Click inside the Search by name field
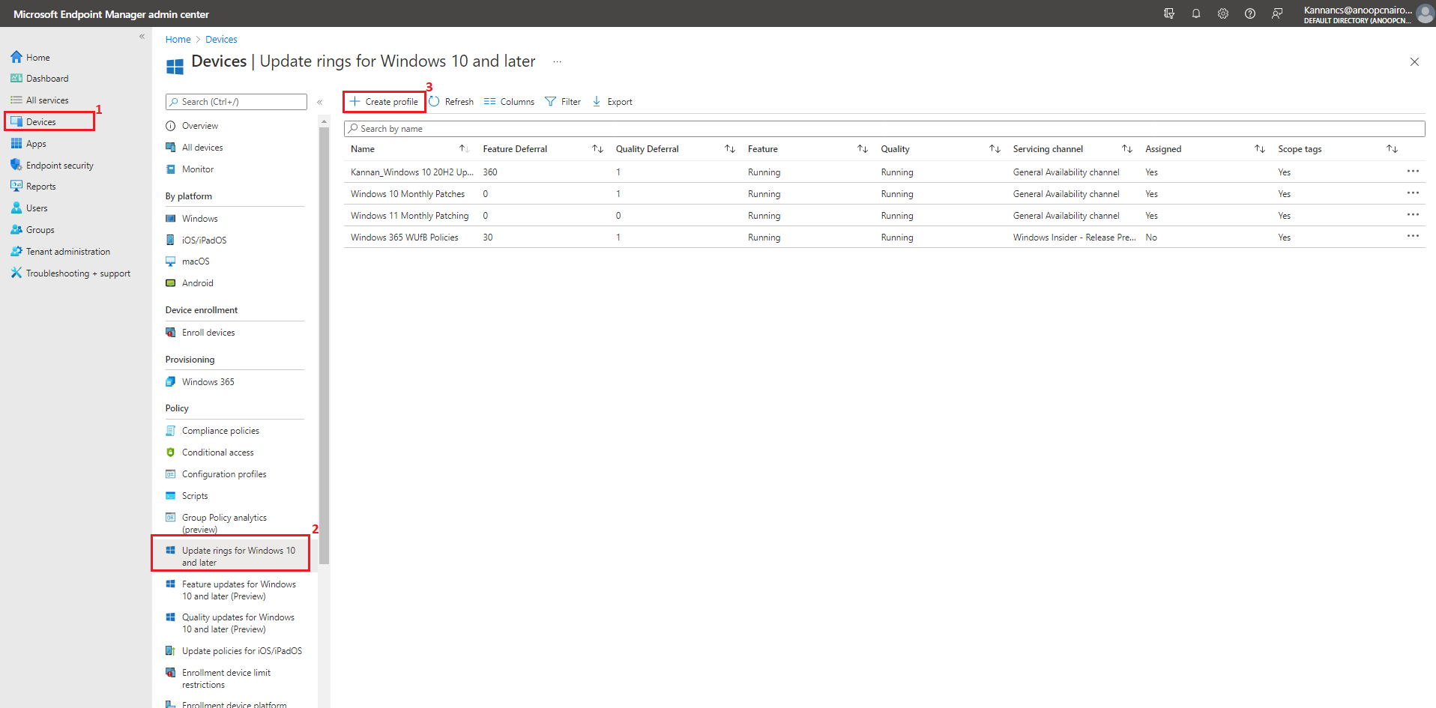Image resolution: width=1436 pixels, height=708 pixels. click(x=525, y=128)
